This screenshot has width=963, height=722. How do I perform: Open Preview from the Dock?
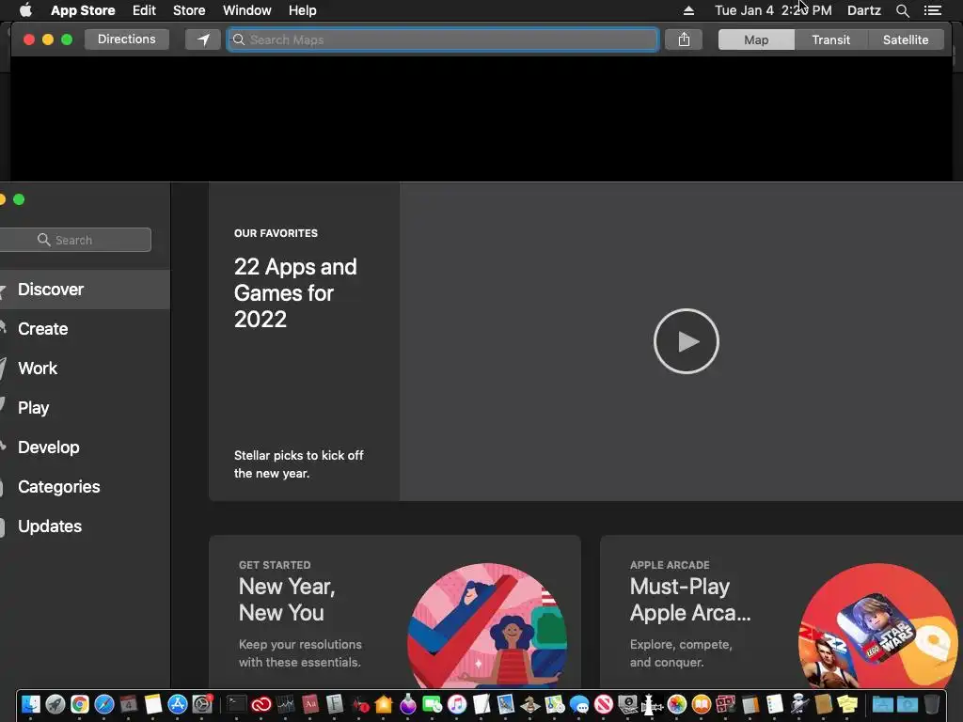click(x=505, y=704)
